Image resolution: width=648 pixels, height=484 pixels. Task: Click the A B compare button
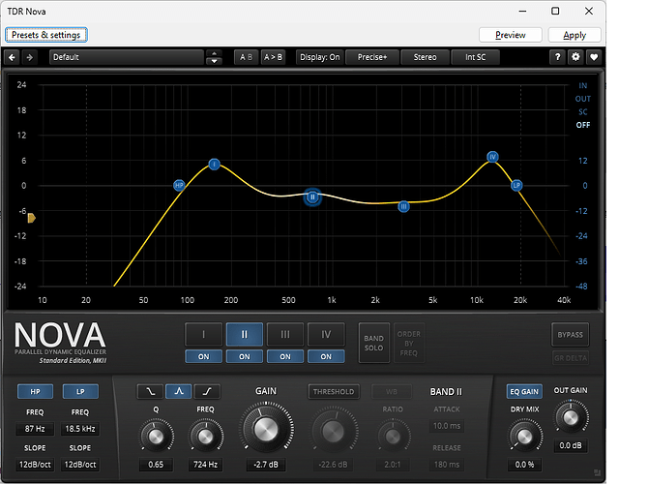(x=247, y=57)
